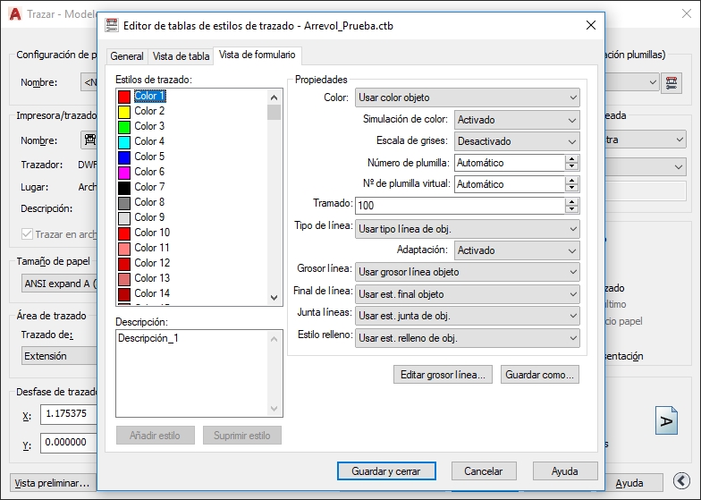Click the Número de plumilla spinner field

pyautogui.click(x=510, y=163)
